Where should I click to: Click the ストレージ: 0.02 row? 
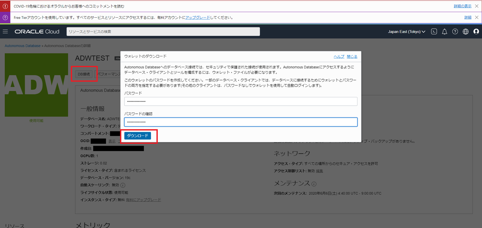point(94,163)
